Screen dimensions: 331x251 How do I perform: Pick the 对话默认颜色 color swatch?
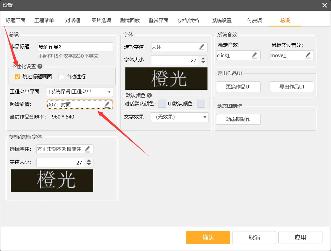162,103
